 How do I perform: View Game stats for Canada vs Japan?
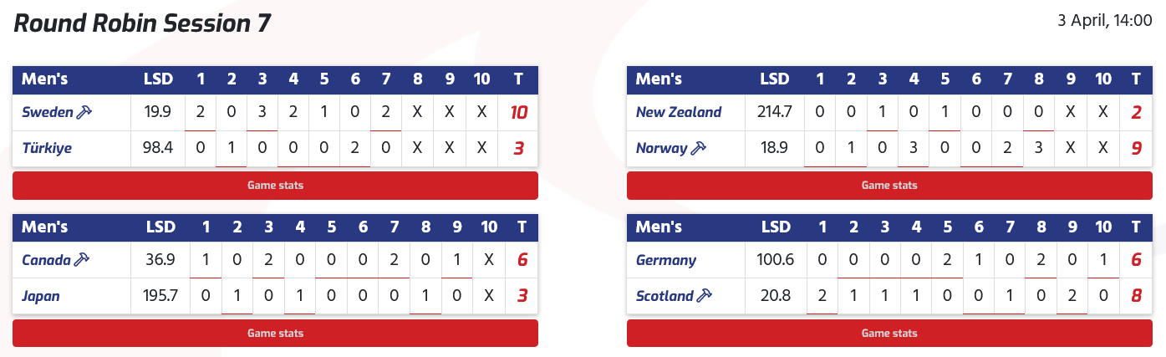275,334
